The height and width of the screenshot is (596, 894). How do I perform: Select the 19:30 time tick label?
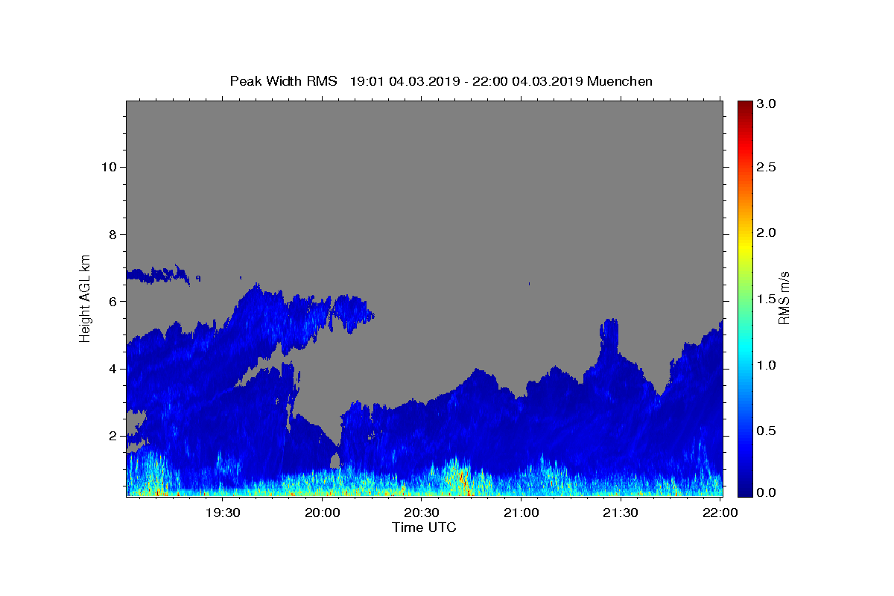(x=222, y=513)
